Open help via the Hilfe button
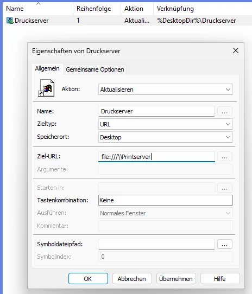The width and height of the screenshot is (252, 294). (220, 279)
